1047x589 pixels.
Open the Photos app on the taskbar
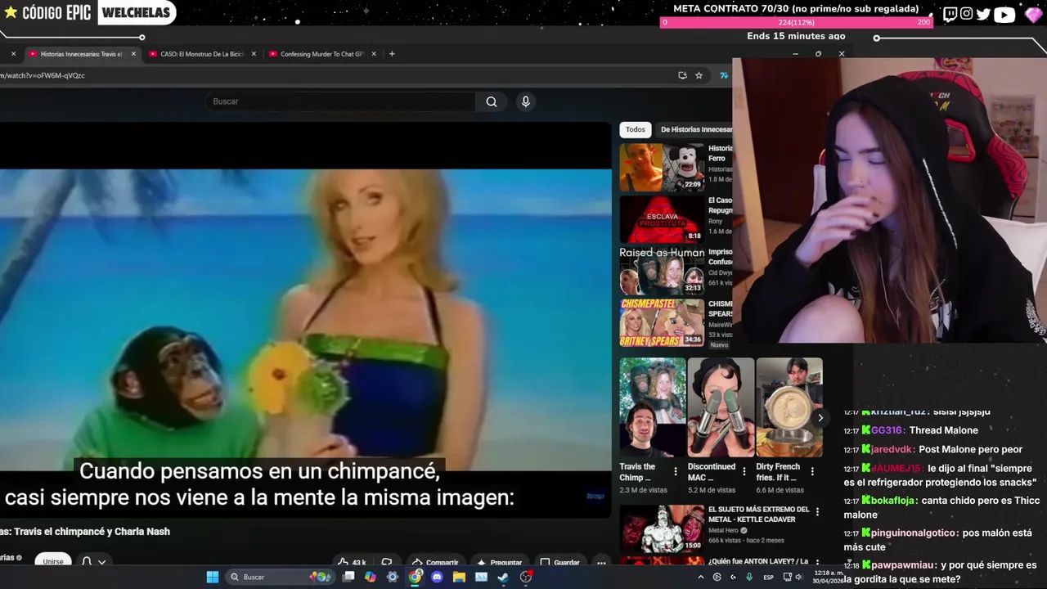point(481,577)
